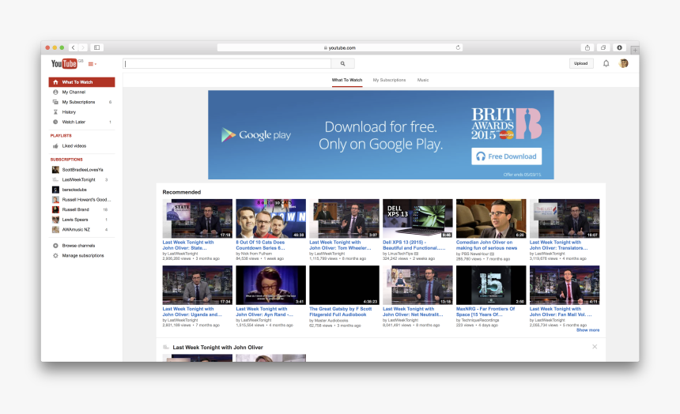The height and width of the screenshot is (414, 680).
Task: Select What To Watch in sidebar
Action: 81,82
